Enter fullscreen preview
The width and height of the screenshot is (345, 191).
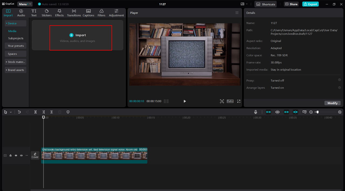pos(239,101)
